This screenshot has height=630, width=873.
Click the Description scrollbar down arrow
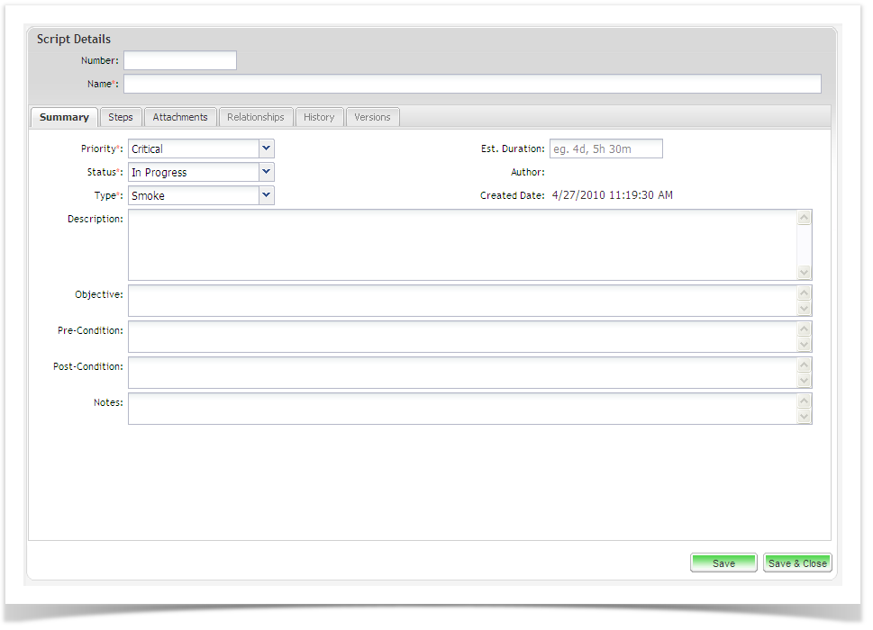coord(805,273)
